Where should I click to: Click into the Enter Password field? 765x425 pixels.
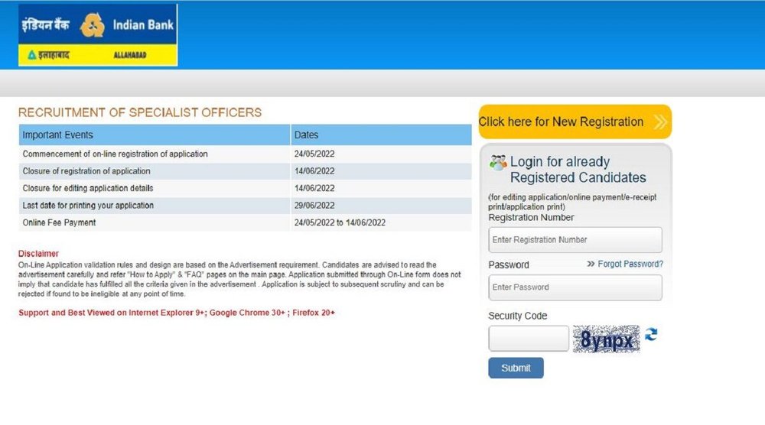coord(575,287)
